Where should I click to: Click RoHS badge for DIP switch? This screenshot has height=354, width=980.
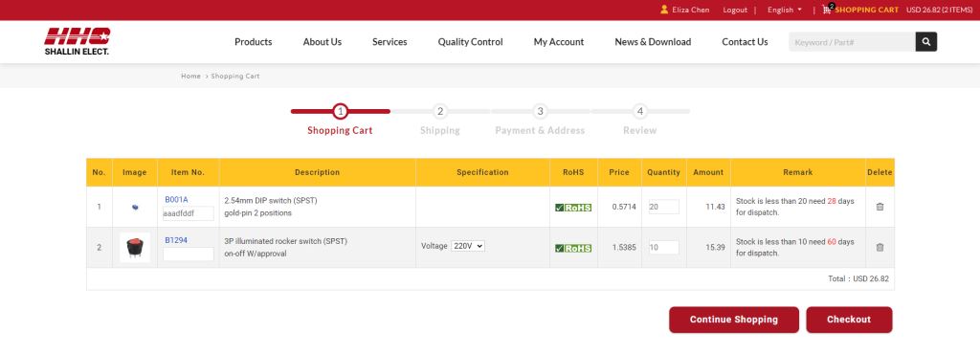pos(573,208)
